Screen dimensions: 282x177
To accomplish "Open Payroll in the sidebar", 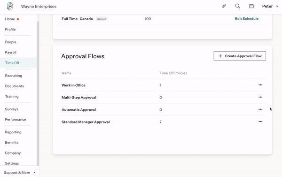I will pyautogui.click(x=11, y=53).
